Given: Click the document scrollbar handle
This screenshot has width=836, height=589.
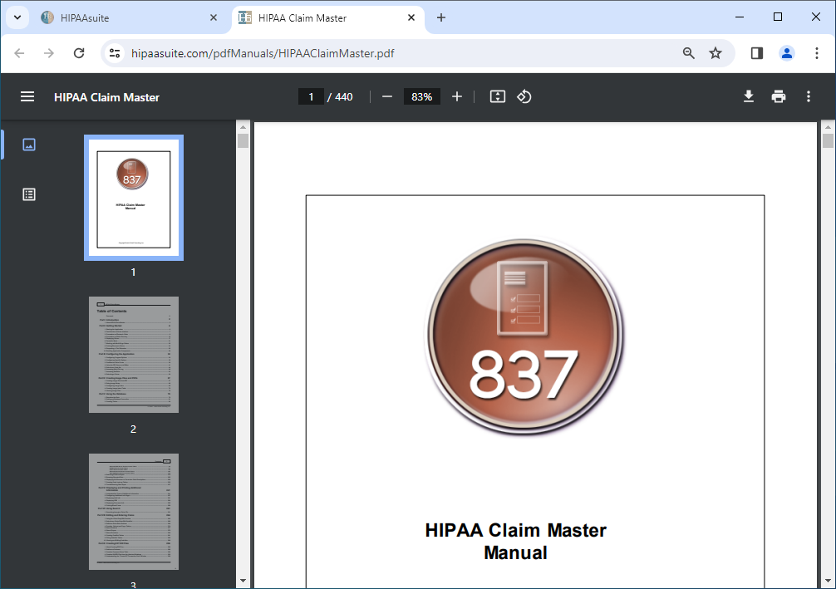Looking at the screenshot, I should point(828,140).
